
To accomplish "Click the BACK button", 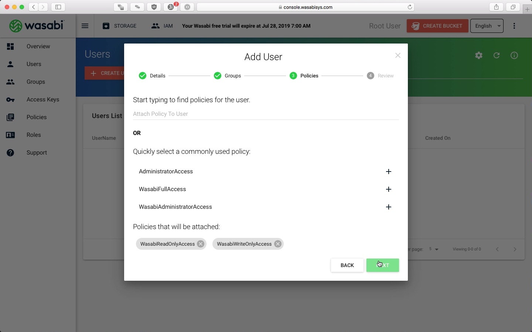I will point(347,265).
